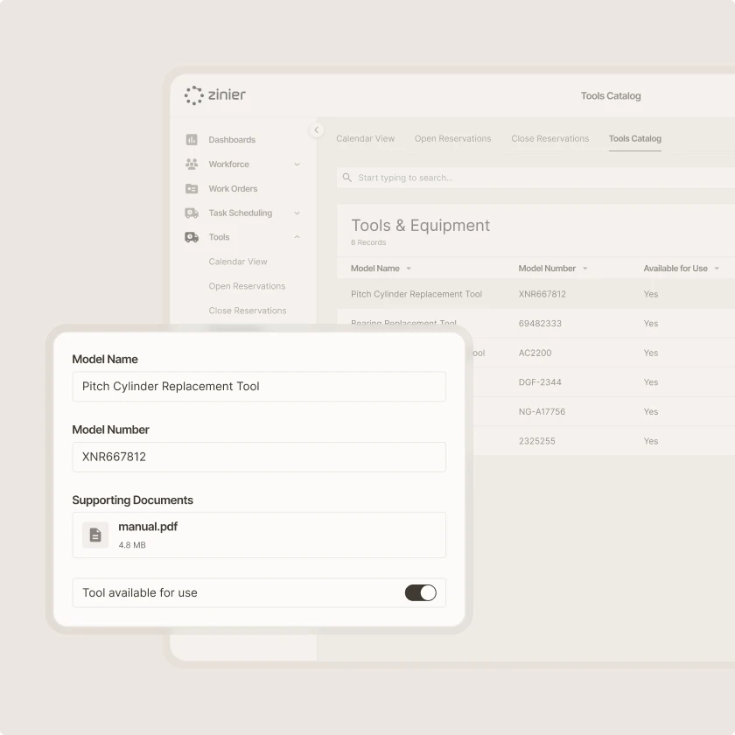Open Calendar View under Tools in sidebar
The width and height of the screenshot is (735, 735).
pos(238,262)
